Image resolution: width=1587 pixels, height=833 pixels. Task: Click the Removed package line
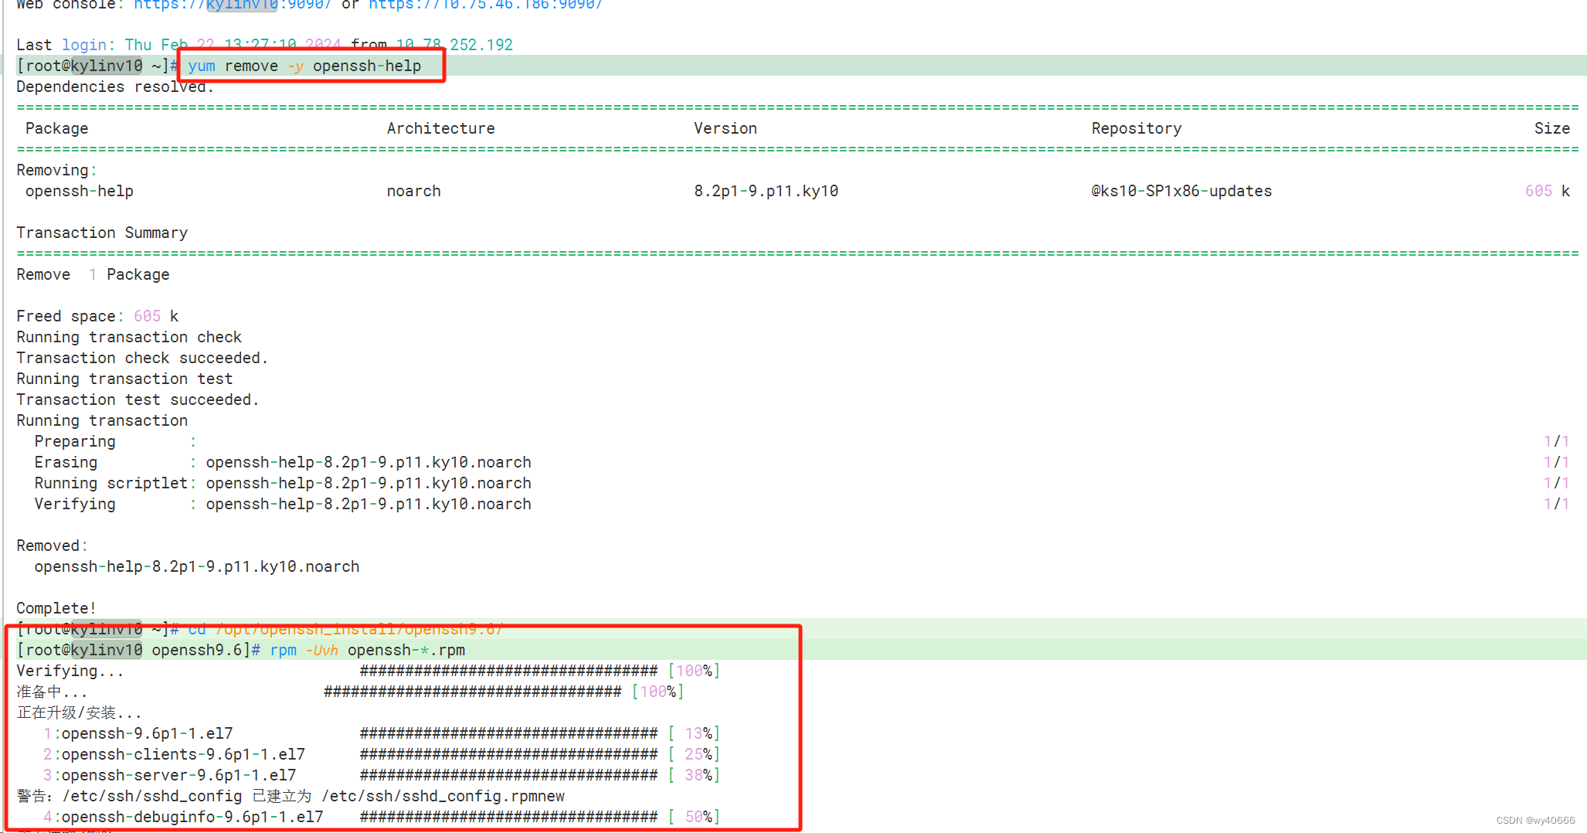196,566
